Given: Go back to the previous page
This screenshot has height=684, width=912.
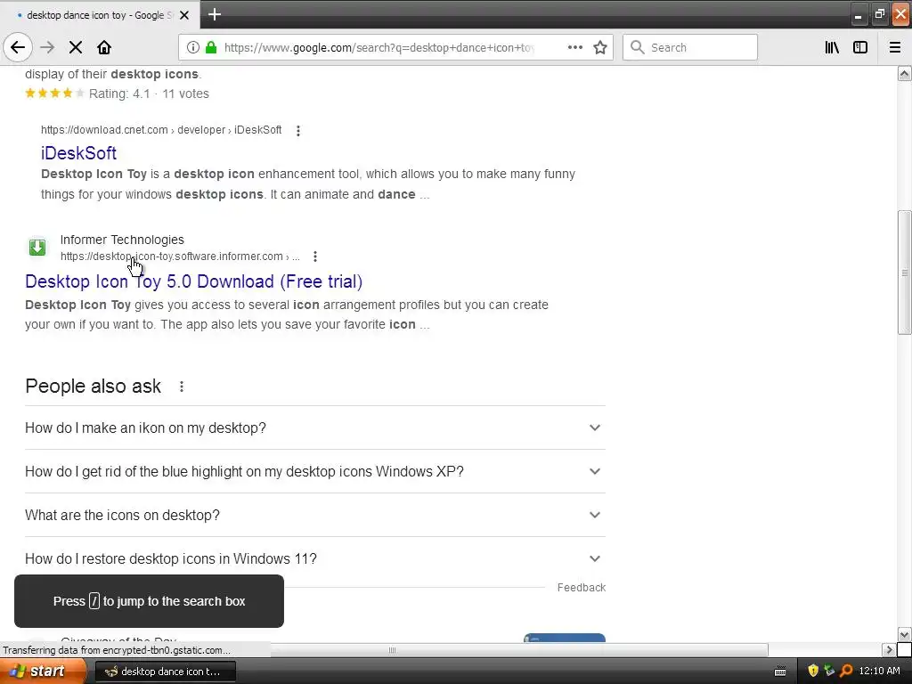Looking at the screenshot, I should click(18, 48).
